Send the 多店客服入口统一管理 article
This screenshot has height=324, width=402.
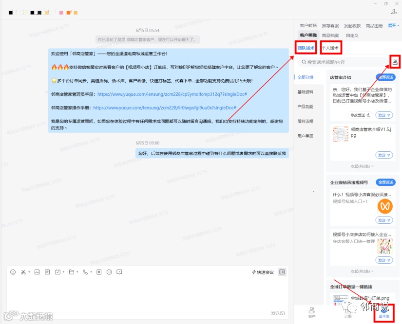pyautogui.click(x=384, y=260)
